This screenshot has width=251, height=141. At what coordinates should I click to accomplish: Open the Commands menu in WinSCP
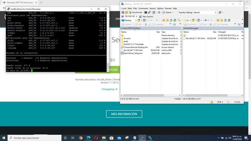143,9
